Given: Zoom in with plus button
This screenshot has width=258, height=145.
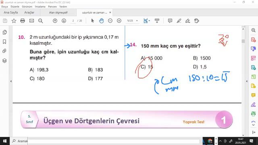Looking at the screenshot, I should pos(119,21).
